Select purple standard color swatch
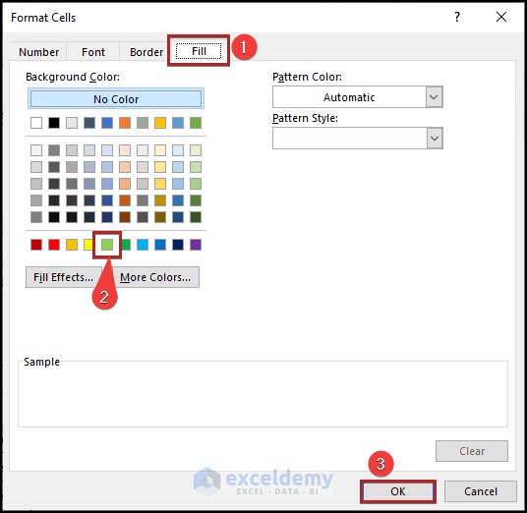The width and height of the screenshot is (527, 513). click(x=196, y=245)
